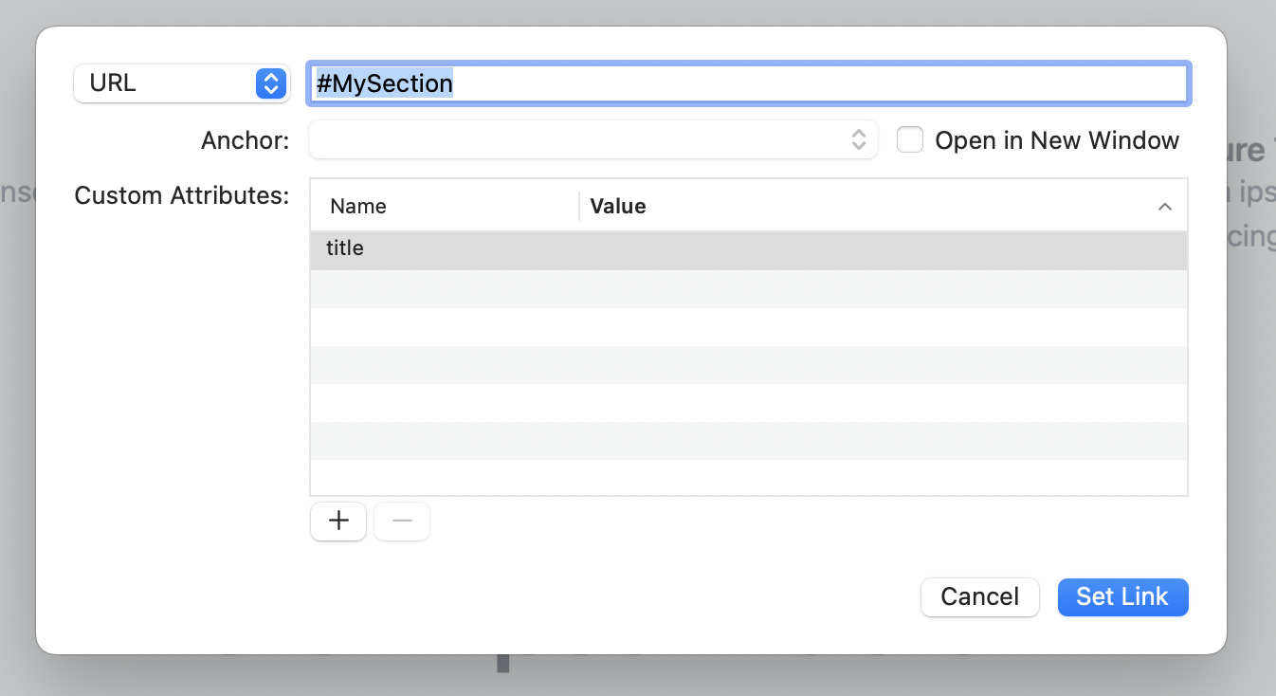Click the sort chevron in Value header
Image resolution: width=1276 pixels, height=696 pixels.
tap(1165, 207)
